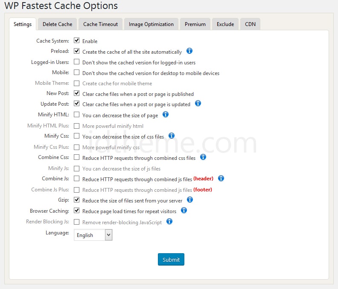
Task: Show info for Minify Css option
Action: 172,136
